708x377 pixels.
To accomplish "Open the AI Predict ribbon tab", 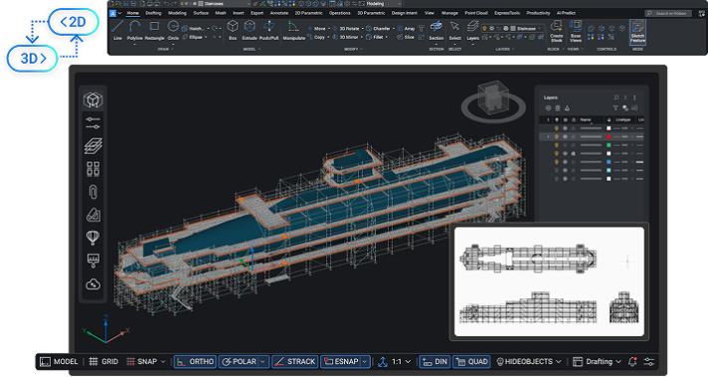I will (566, 13).
